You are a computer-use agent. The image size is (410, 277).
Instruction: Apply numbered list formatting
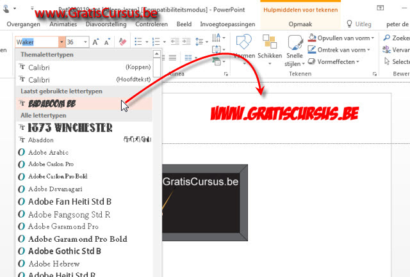(x=156, y=42)
